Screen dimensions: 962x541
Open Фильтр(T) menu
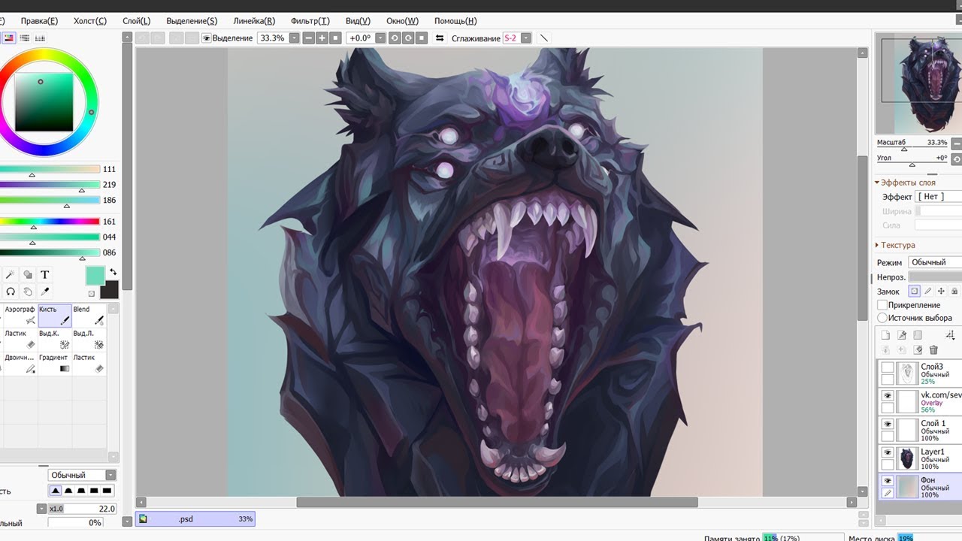pyautogui.click(x=310, y=21)
